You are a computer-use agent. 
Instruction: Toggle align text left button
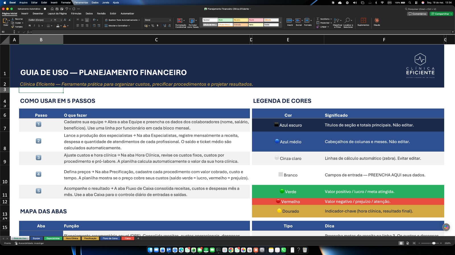[x=78, y=25]
